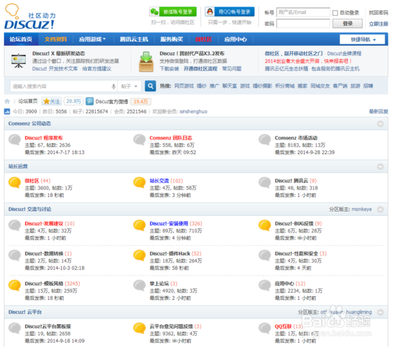
Task: Click the home icon in breadcrumb
Action: (7, 101)
